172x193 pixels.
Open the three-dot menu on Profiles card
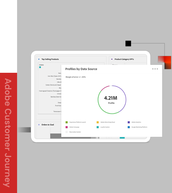(x=155, y=69)
